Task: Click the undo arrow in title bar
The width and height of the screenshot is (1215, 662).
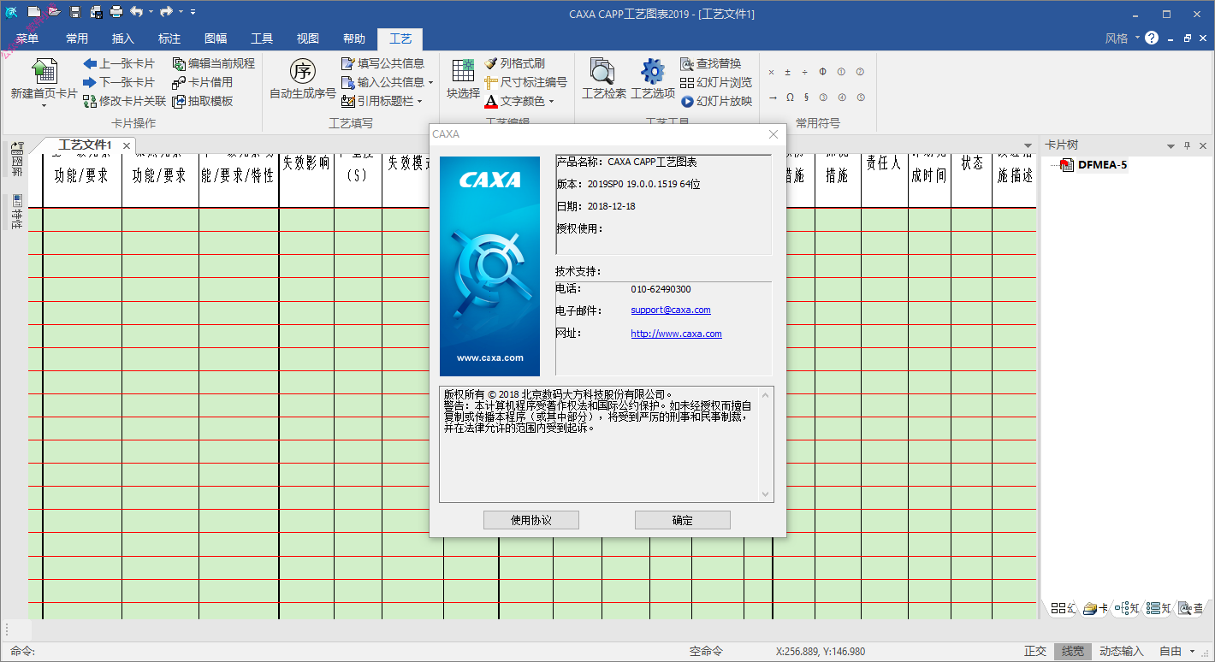Action: click(136, 12)
